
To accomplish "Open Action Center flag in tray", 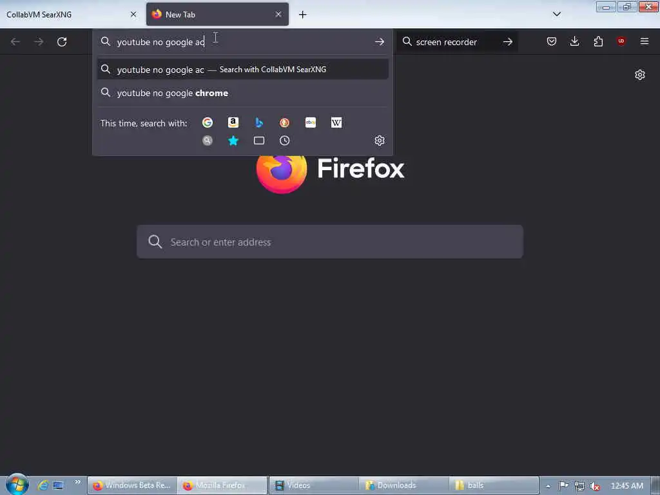I will 563,486.
